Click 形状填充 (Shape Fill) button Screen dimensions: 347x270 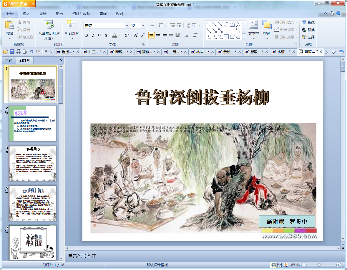(286, 22)
